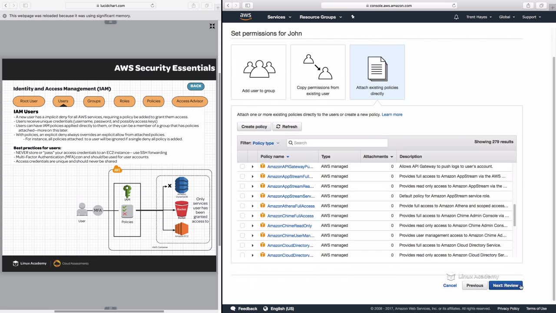The image size is (556, 313).
Task: Exit full screen in the Lucidchart presentation
Action: point(212,26)
